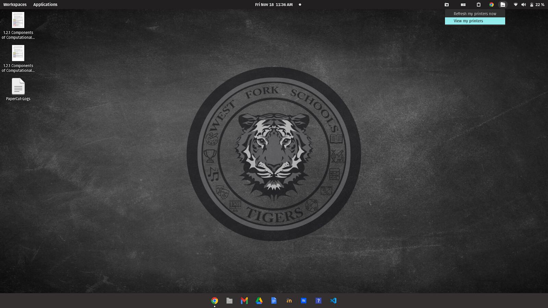
Task: Click the screenshot camera tray icon
Action: (x=447, y=4)
